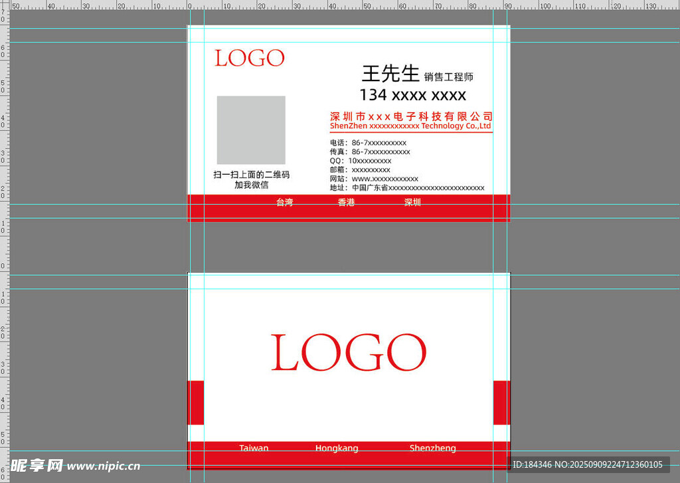This screenshot has width=680, height=483.
Task: Click the 扫一扫上面的二维码 caption text
Action: click(251, 175)
